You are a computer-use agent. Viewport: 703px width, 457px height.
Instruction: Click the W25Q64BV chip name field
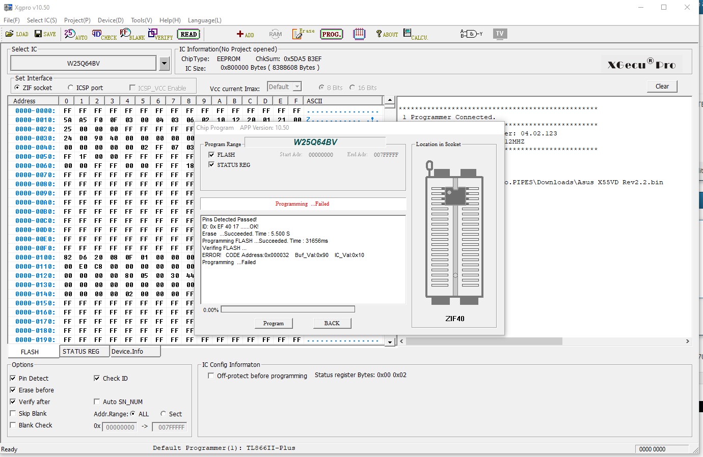pos(84,64)
